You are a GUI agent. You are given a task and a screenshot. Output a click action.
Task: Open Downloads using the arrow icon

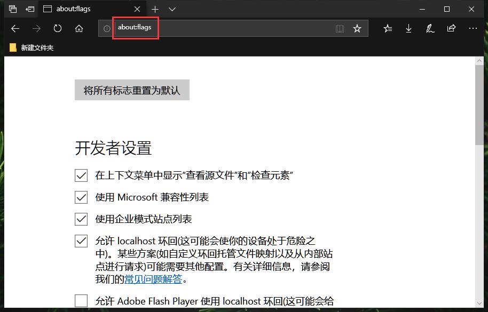point(409,28)
